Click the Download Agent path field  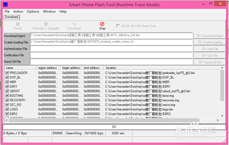[111, 35]
